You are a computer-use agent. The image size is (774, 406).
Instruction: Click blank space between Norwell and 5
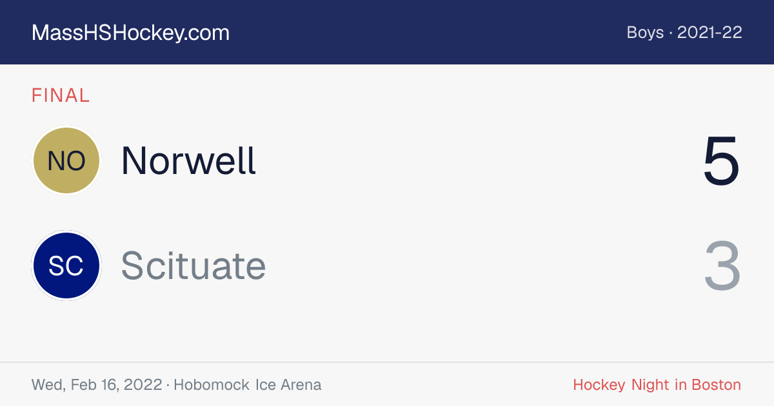[477, 160]
